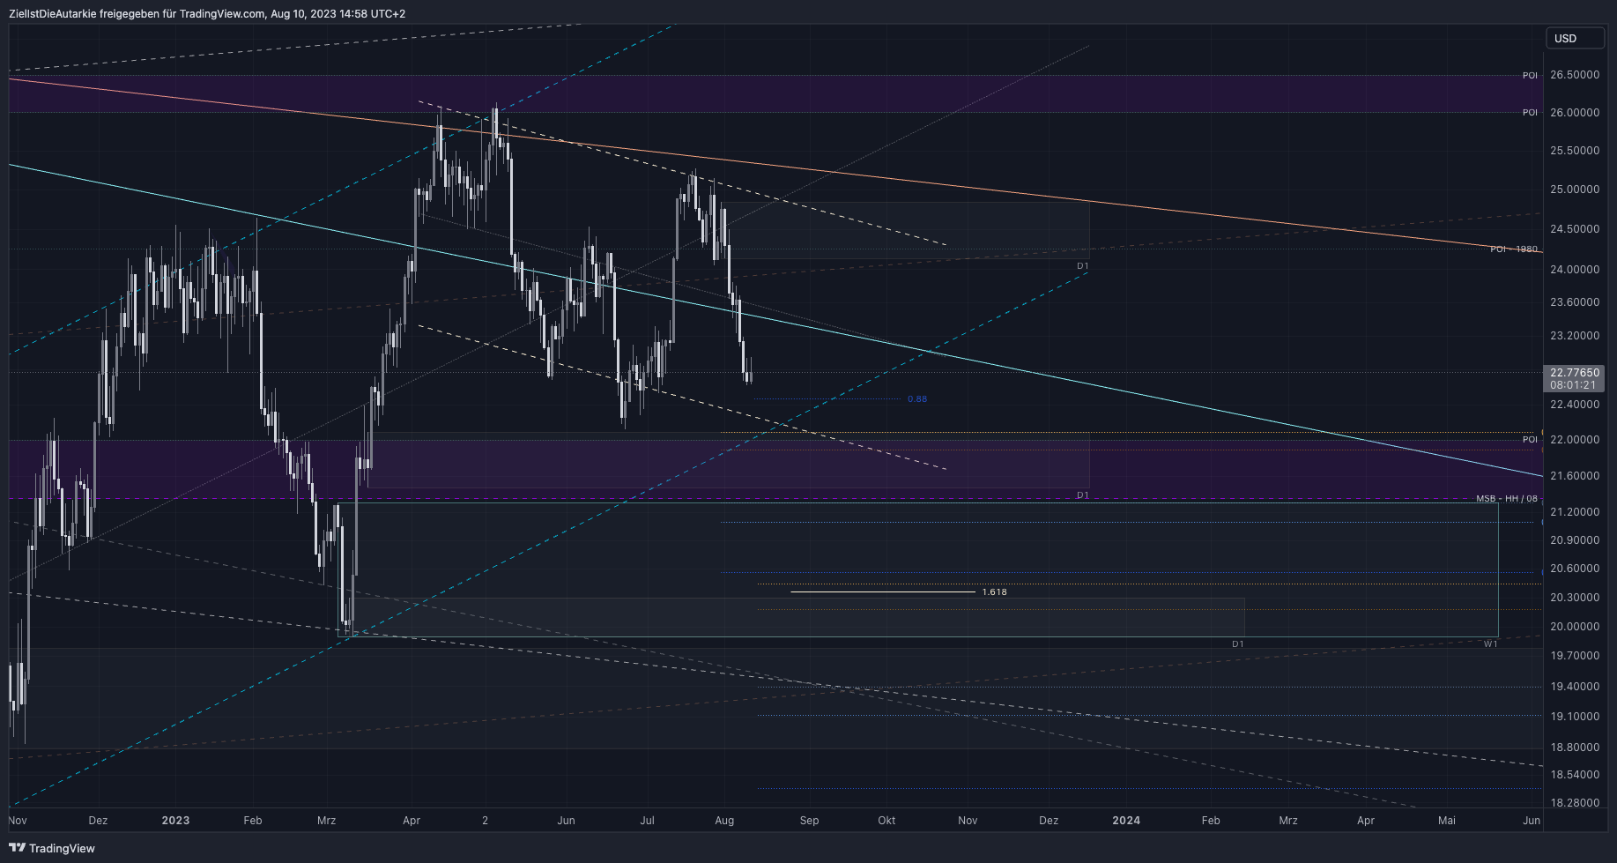Select the 24.50000 price axis label
The image size is (1617, 863).
1575,229
